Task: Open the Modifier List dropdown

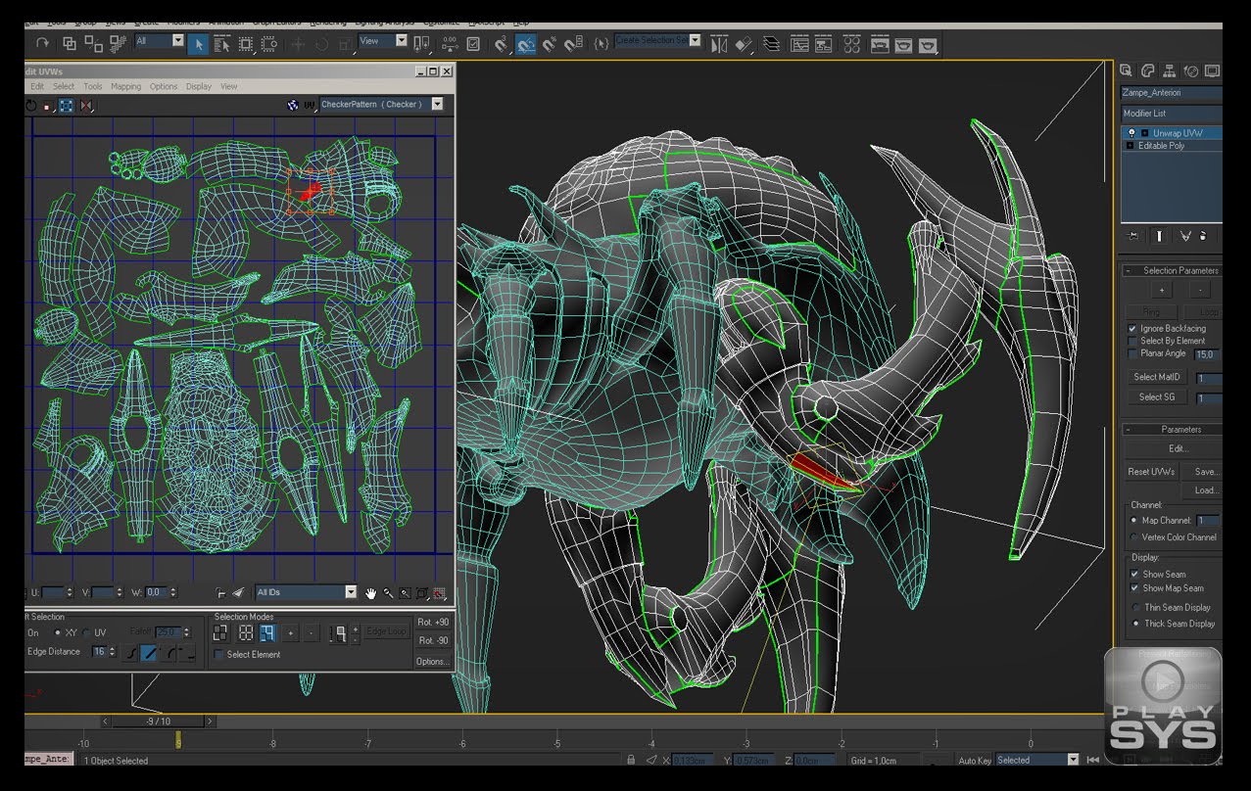Action: click(x=1172, y=114)
